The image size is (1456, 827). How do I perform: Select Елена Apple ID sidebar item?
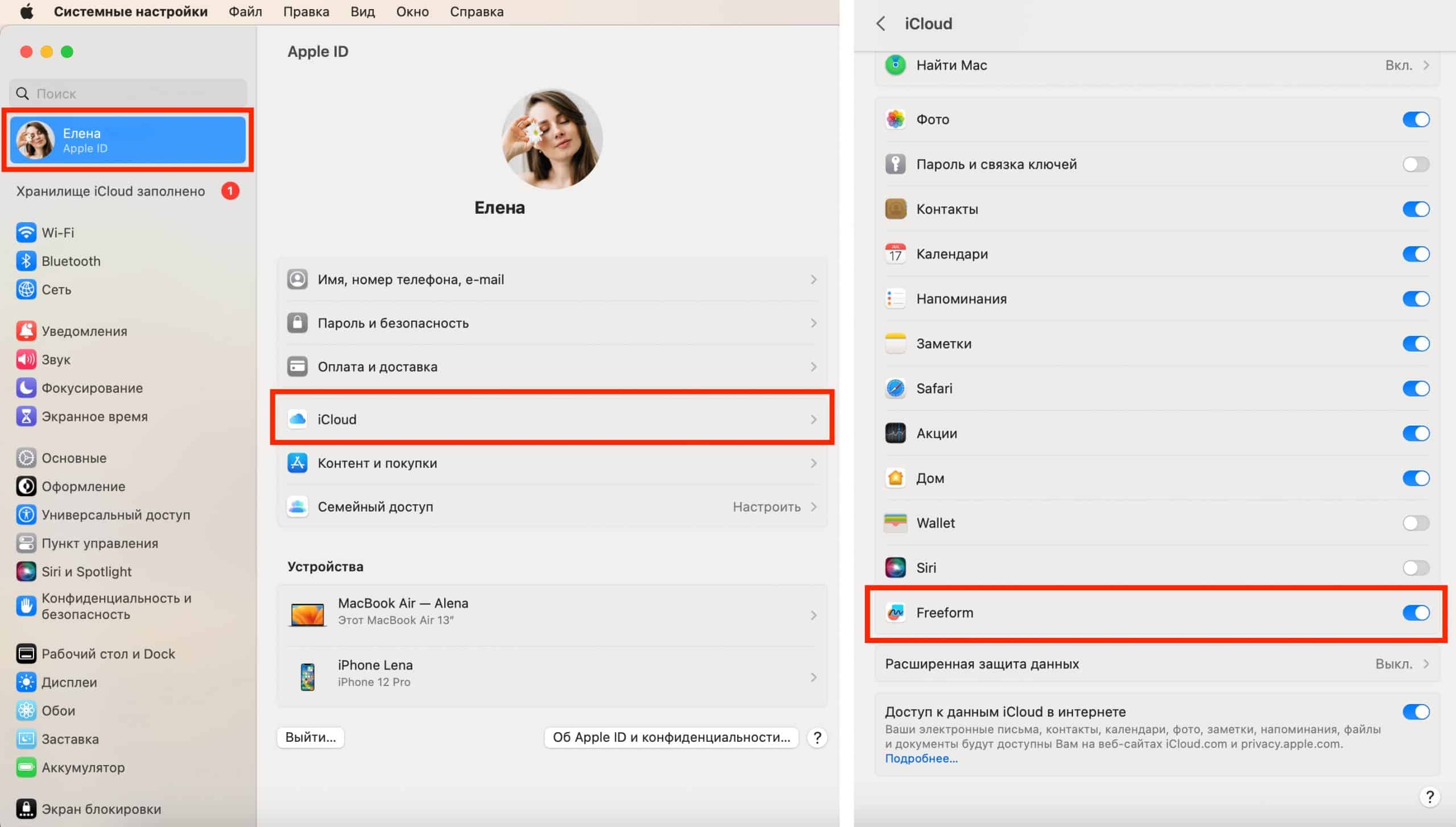128,140
